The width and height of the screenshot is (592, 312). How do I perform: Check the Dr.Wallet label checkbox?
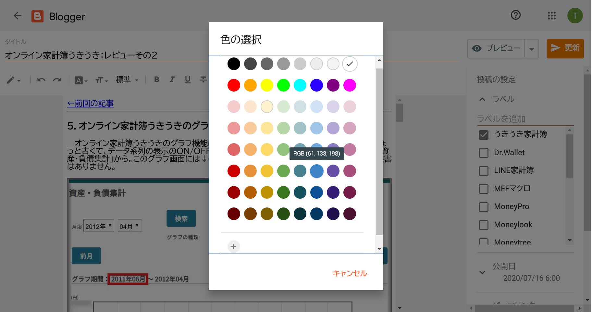483,153
